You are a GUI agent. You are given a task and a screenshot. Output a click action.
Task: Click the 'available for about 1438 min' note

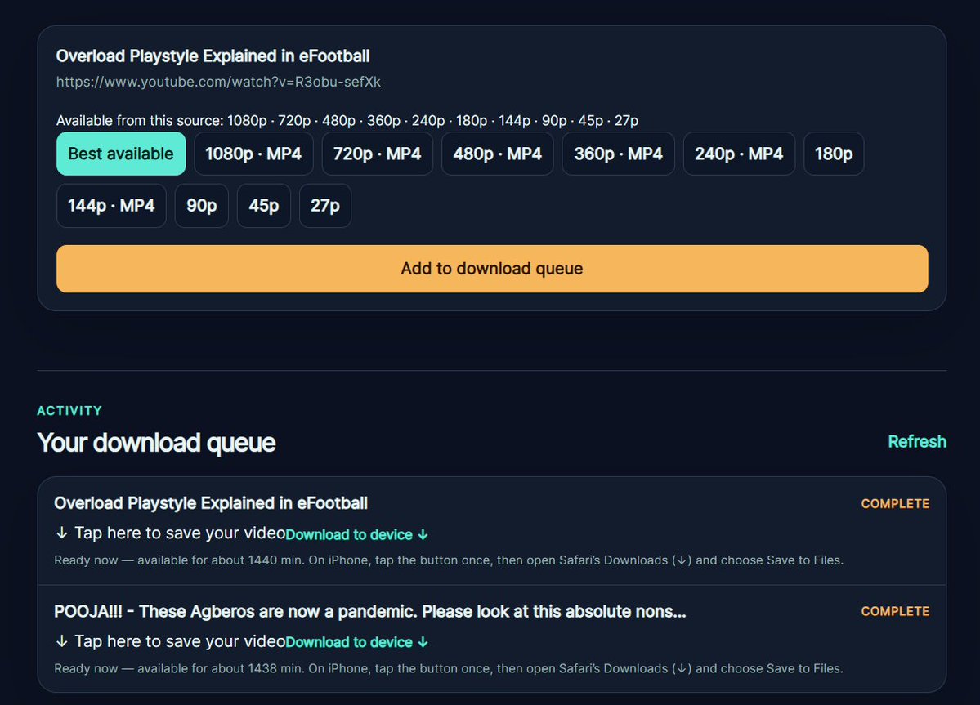449,668
